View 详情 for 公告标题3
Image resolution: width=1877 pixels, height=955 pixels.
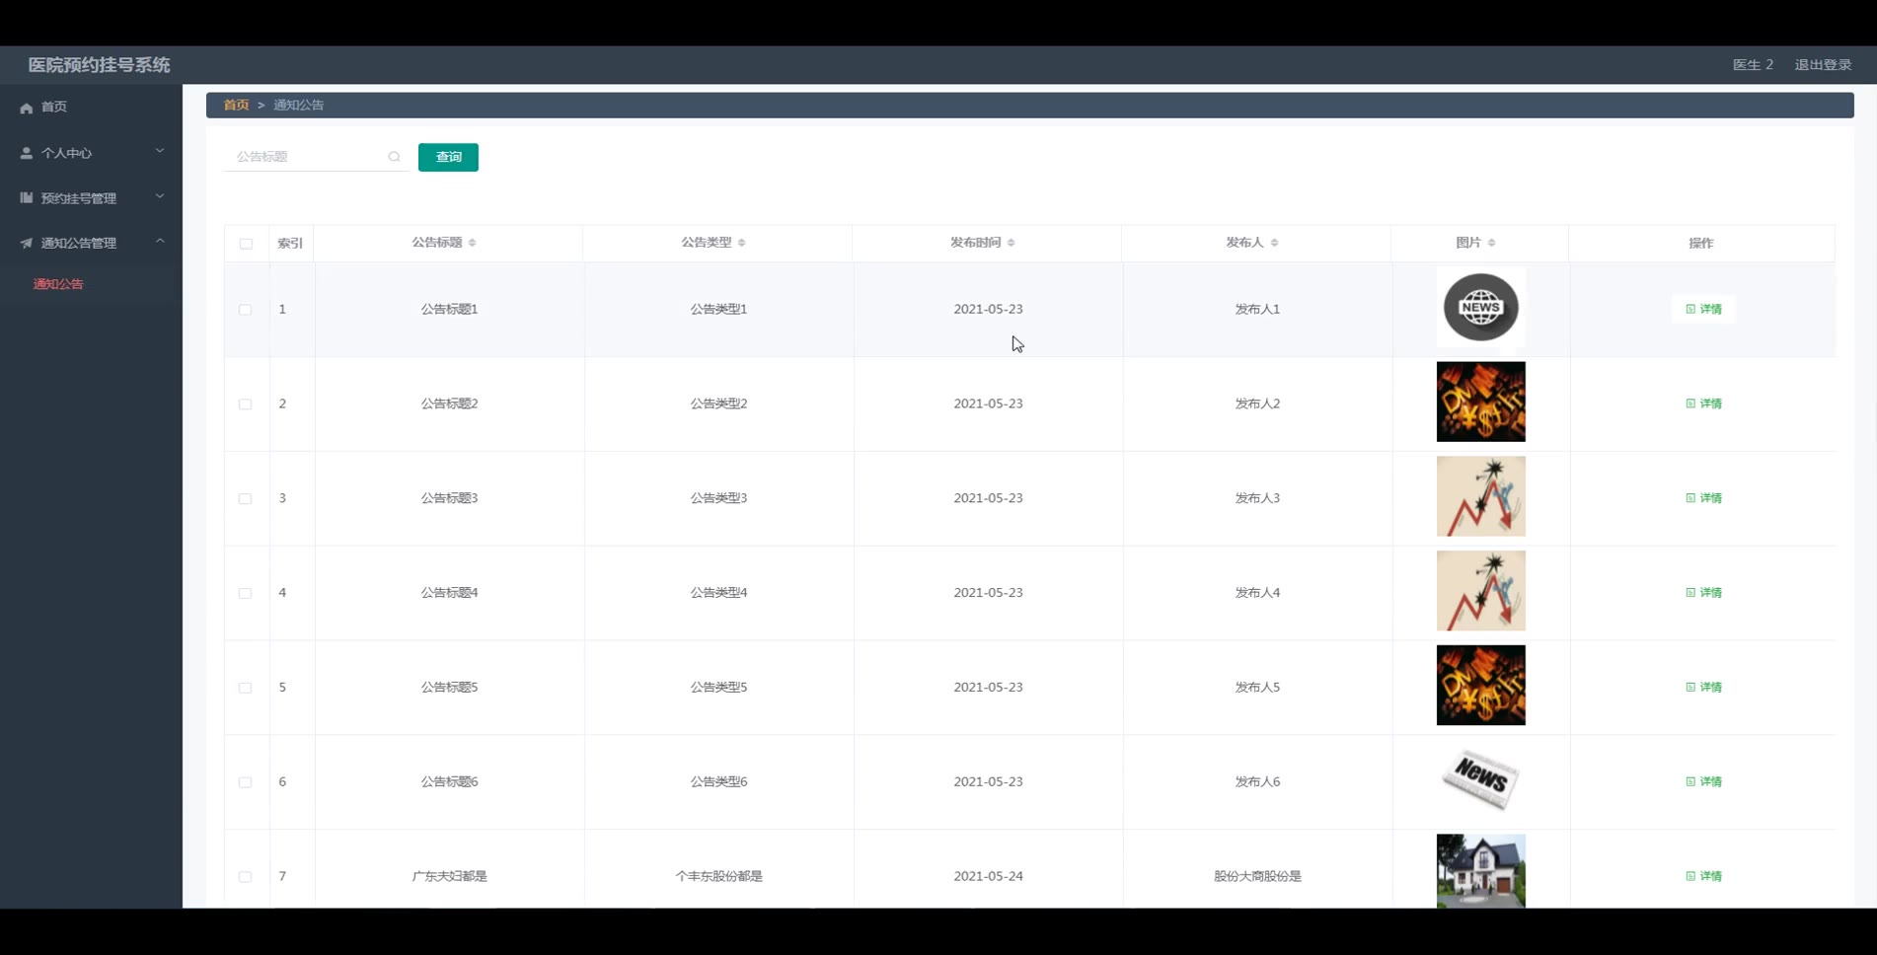pos(1703,498)
